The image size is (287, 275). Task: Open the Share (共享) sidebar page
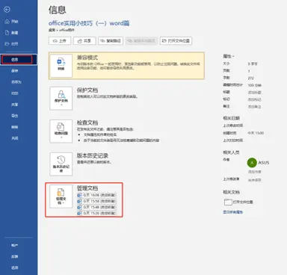(x=15, y=105)
